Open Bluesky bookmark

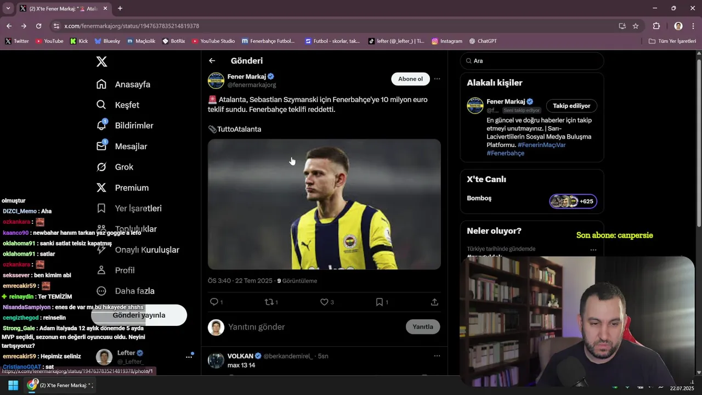[107, 41]
